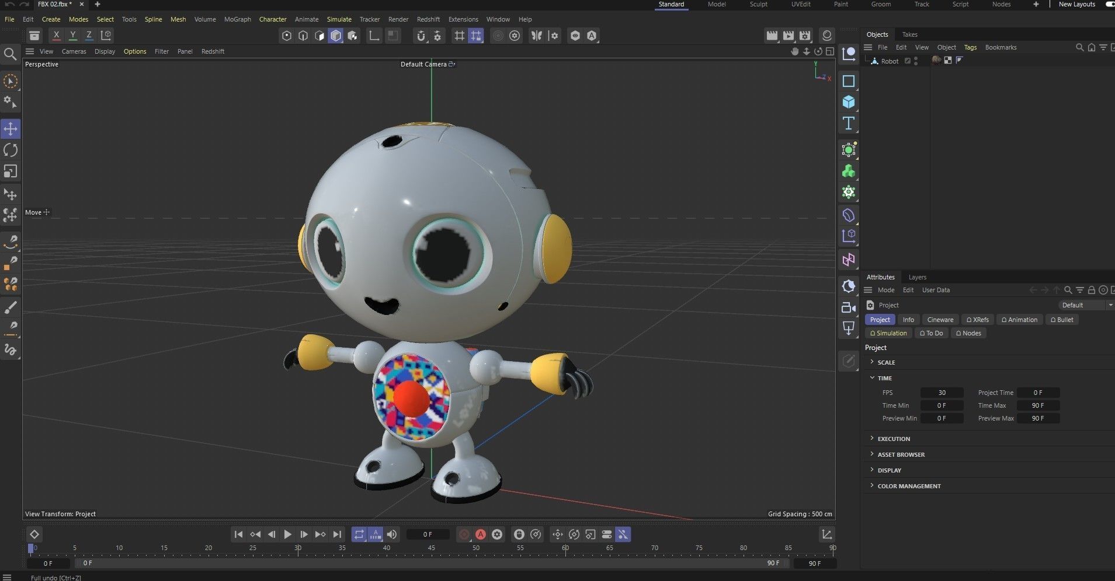Open the Animation project tab
The height and width of the screenshot is (581, 1115).
(1019, 320)
